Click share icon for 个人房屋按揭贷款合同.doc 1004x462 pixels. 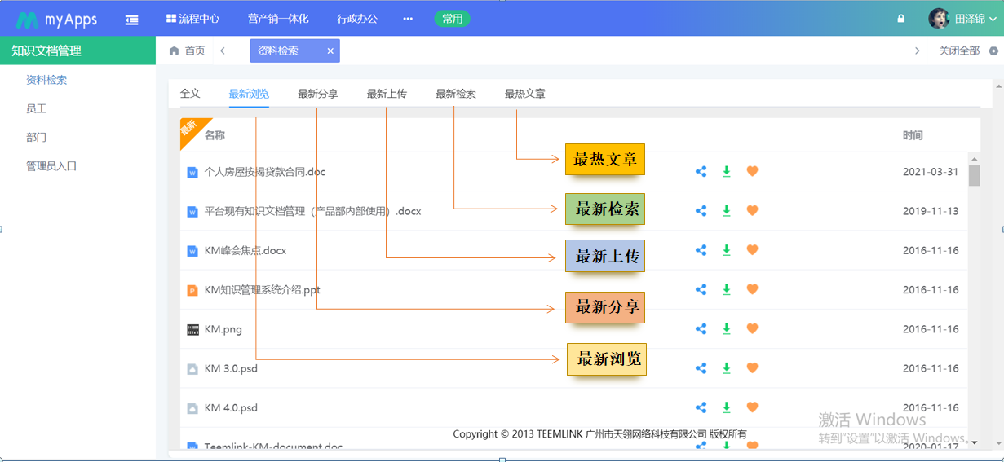click(x=701, y=171)
